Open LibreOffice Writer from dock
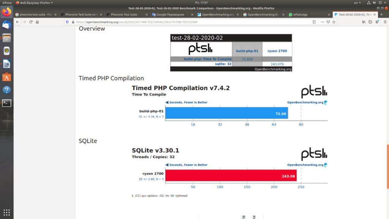The image size is (389, 219). pyautogui.click(x=7, y=64)
